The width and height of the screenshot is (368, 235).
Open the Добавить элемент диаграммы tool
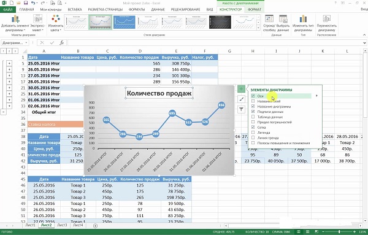pos(15,23)
